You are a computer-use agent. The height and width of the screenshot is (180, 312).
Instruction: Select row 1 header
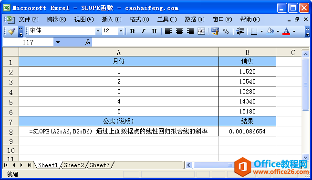[x=11, y=62]
